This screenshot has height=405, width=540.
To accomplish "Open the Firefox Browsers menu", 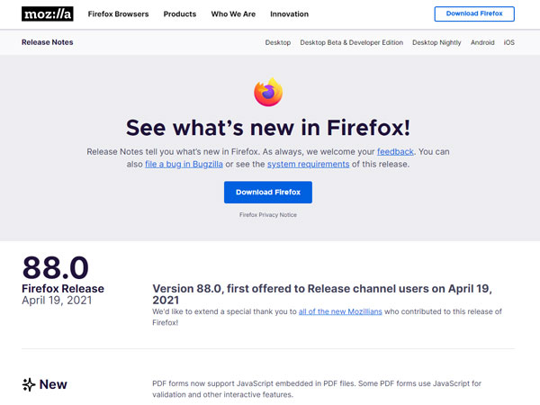I will [x=118, y=14].
